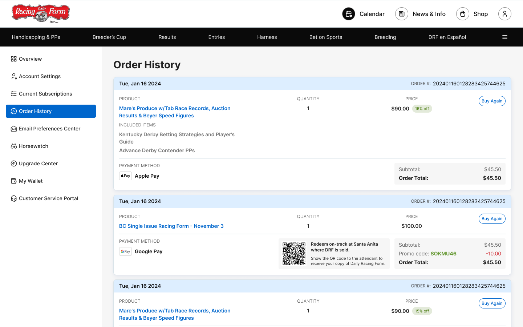Click Buy Again on the third order

pyautogui.click(x=492, y=303)
